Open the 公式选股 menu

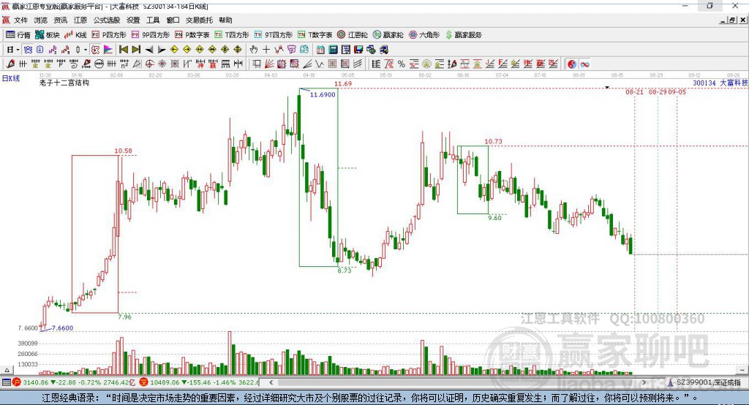pos(107,20)
